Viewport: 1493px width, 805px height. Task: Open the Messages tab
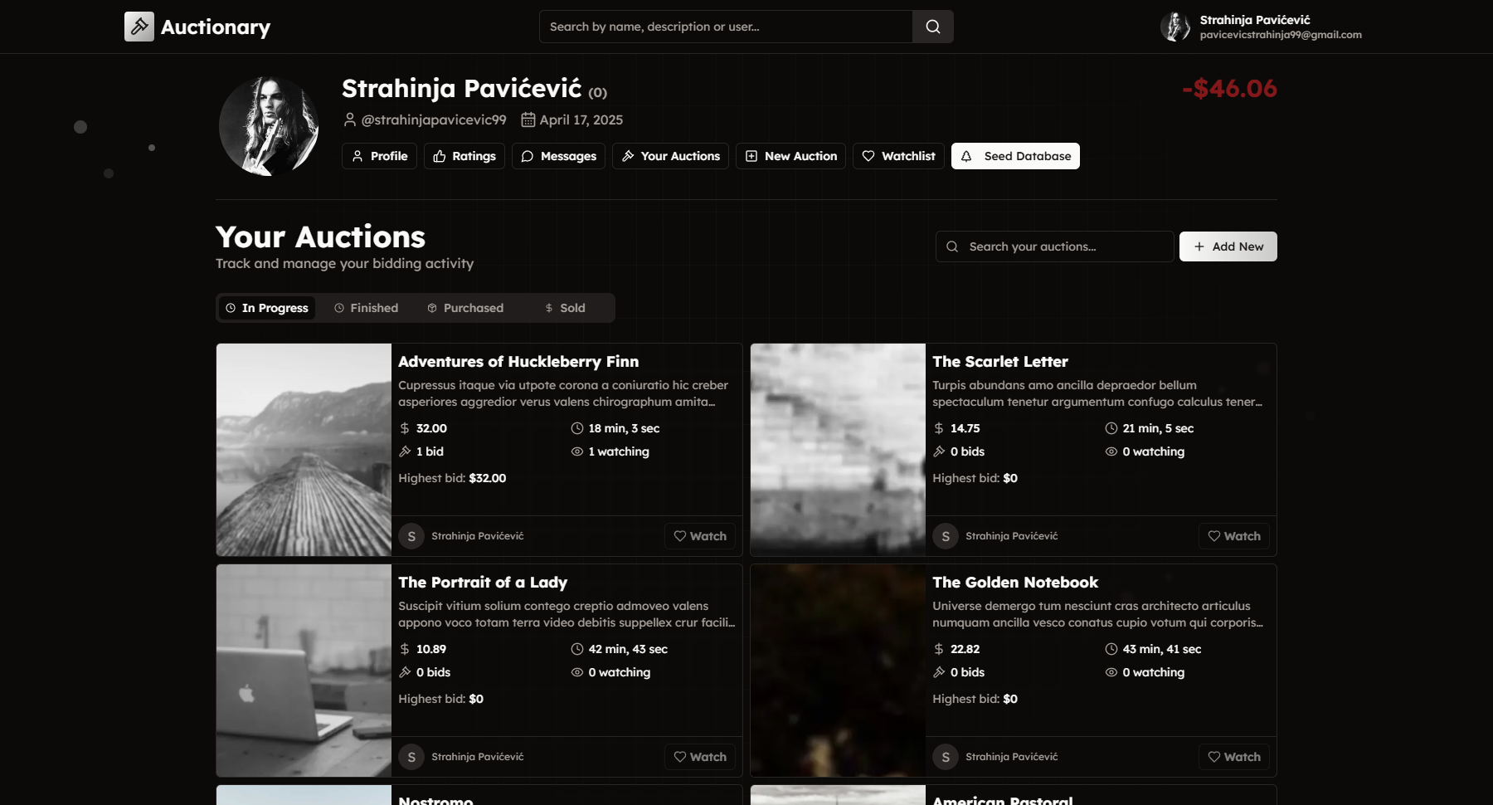558,156
